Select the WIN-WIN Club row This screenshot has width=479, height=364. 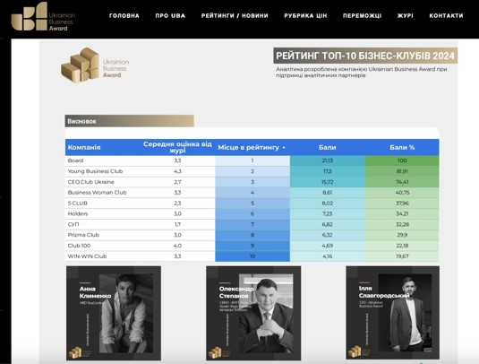(252, 256)
